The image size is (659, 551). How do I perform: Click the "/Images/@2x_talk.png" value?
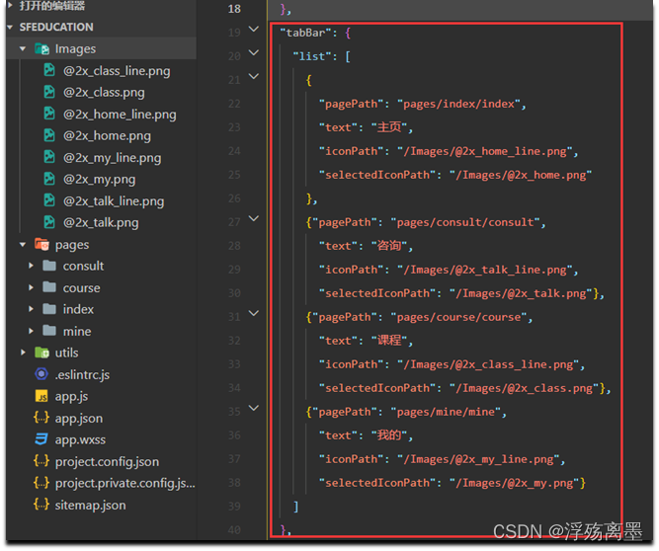click(x=521, y=293)
